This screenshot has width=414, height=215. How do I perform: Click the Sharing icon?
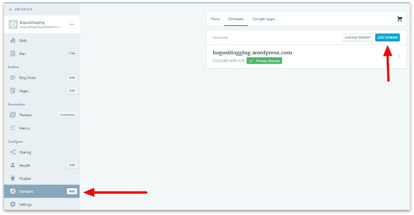(x=12, y=152)
